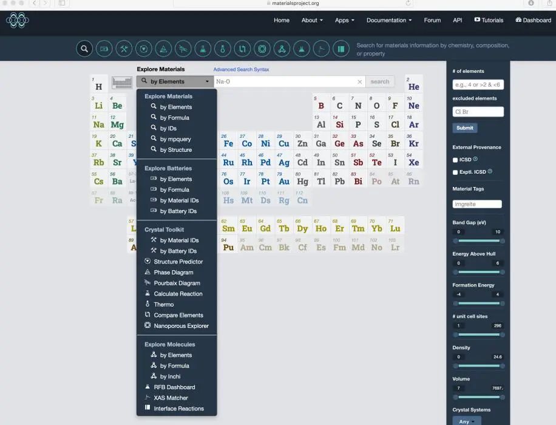Viewport: 556px width, 425px height.
Task: Click the Formation Energy slider track
Action: click(x=479, y=304)
